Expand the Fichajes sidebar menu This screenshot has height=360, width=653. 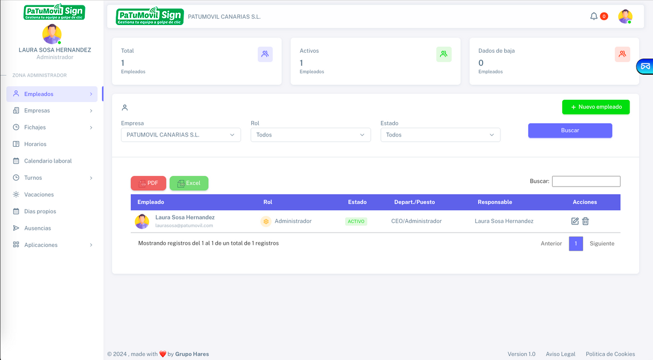pos(52,127)
